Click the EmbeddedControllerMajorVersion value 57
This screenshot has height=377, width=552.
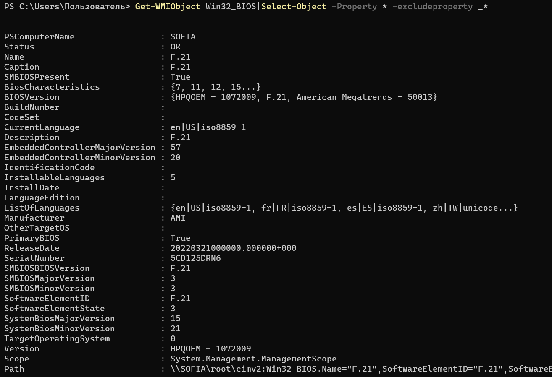point(175,148)
